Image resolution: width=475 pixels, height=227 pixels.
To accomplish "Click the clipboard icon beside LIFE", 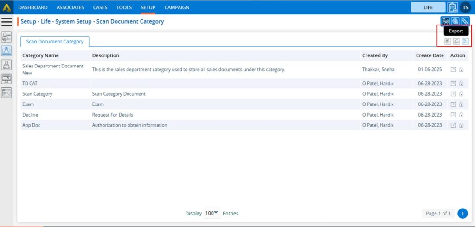I will (452, 7).
